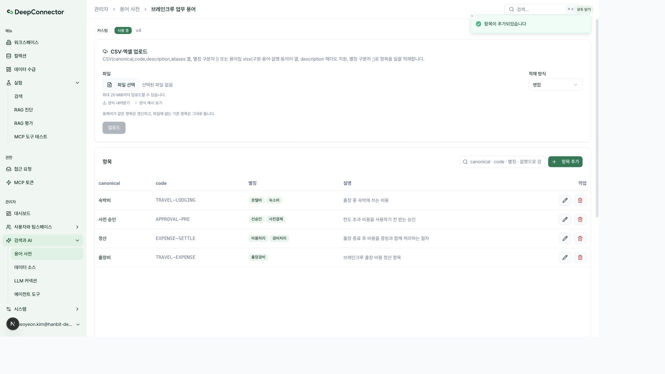
Task: Delete the 사전 승인 row with trash icon
Action: [580, 219]
